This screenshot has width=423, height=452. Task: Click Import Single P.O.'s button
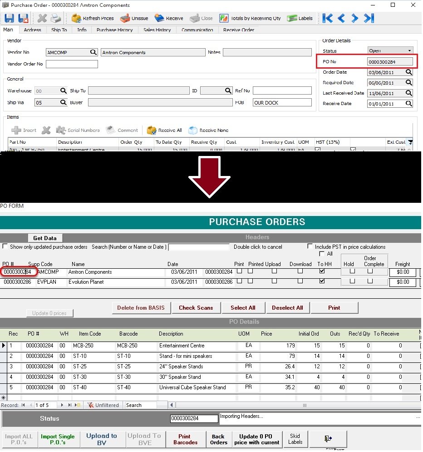click(x=58, y=440)
